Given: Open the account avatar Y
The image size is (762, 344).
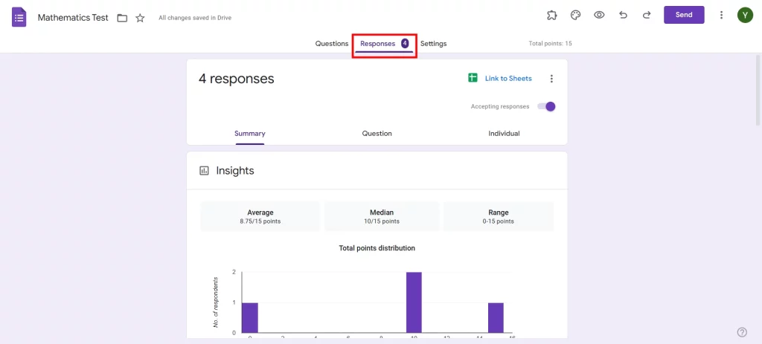Looking at the screenshot, I should [x=744, y=15].
